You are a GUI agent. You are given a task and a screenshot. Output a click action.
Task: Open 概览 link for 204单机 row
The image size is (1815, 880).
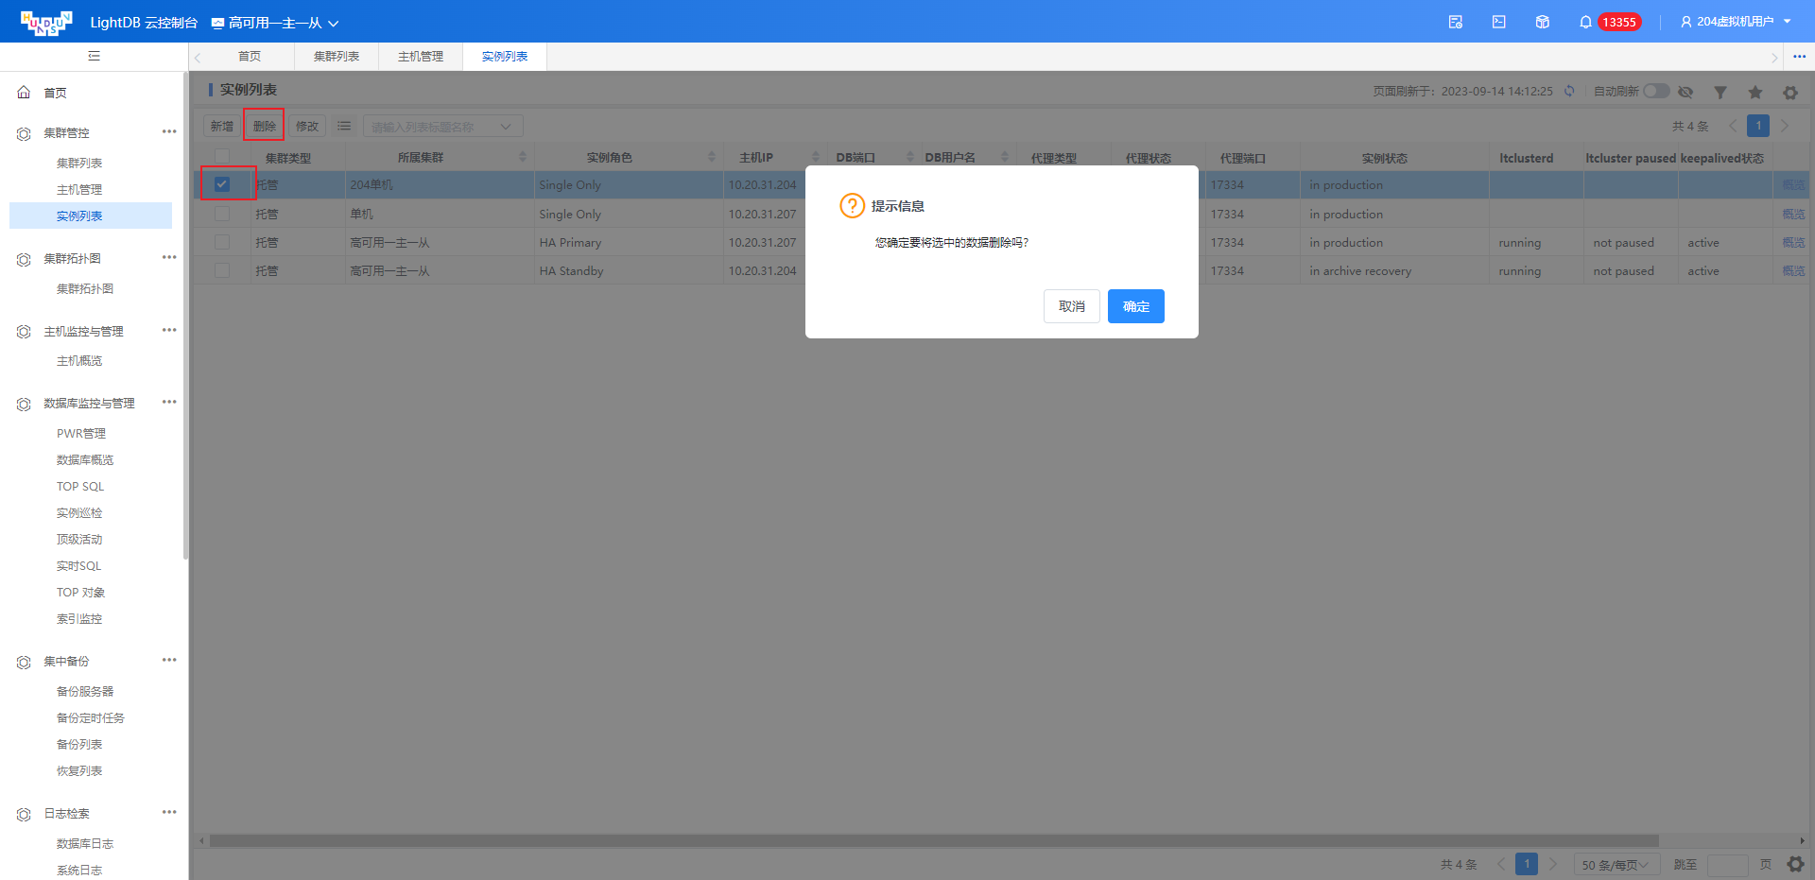coord(1793,185)
